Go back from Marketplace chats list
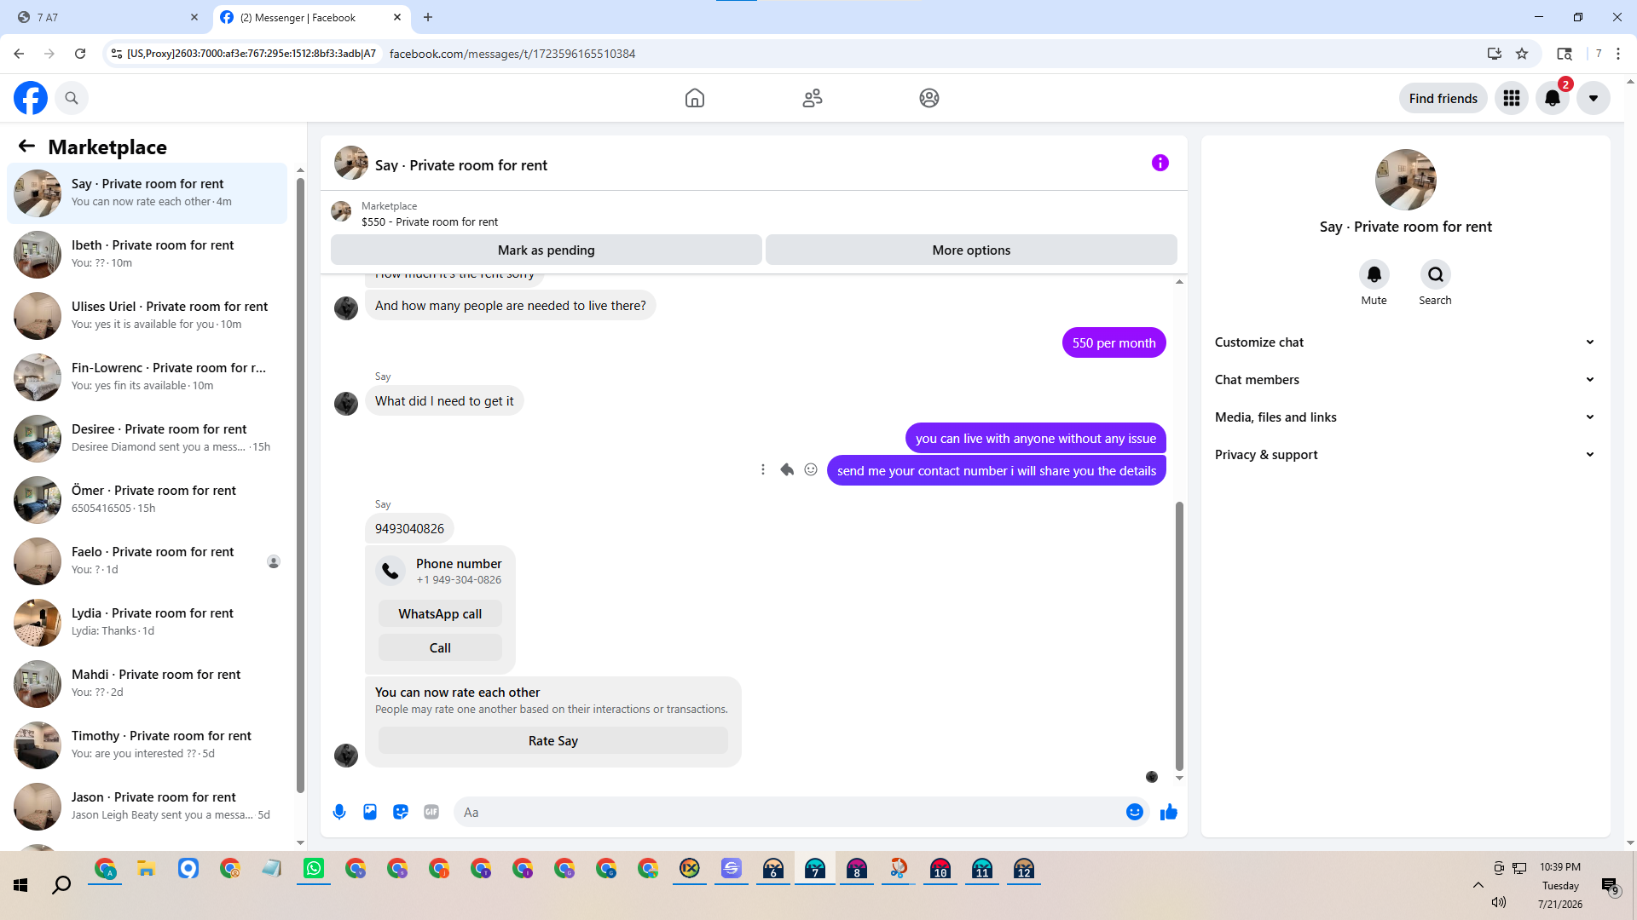Screen dimensions: 1637x920 [26, 147]
